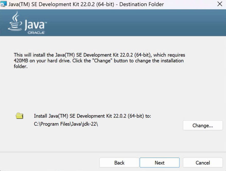226x171 pixels.
Task: Click the line reading Install Java(TM) SE Development Kit
Action: [93, 116]
